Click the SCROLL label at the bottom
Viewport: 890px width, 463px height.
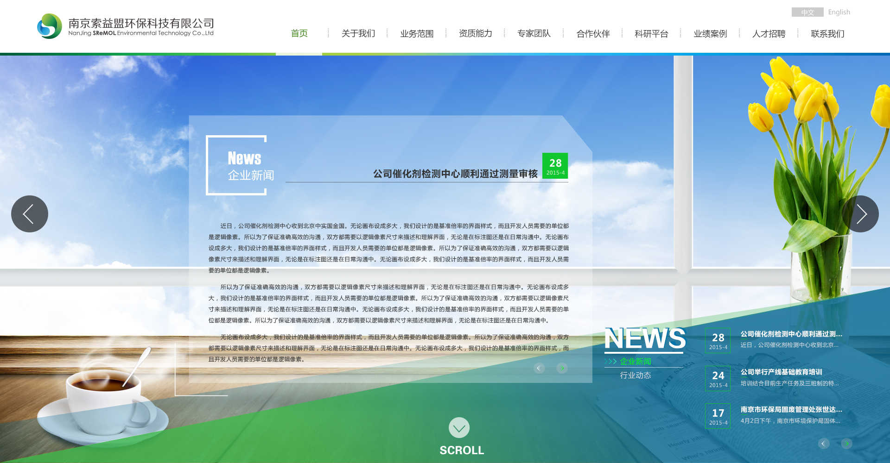(462, 450)
